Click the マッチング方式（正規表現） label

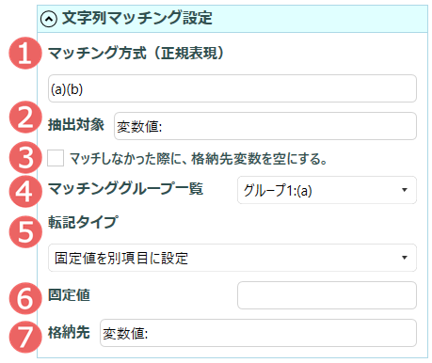(x=136, y=53)
